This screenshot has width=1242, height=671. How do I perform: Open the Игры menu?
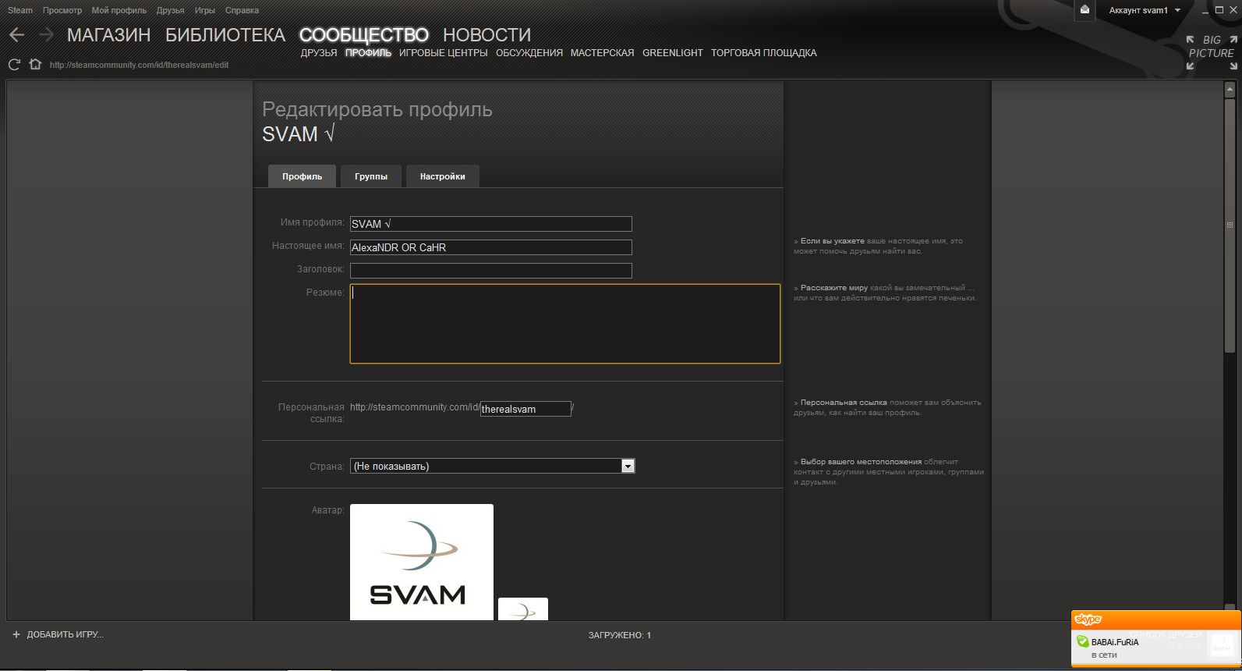click(x=205, y=10)
